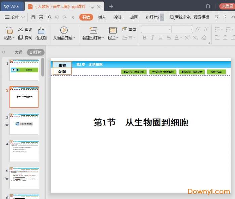Start slideshow with 从当前开始 play icon
This screenshot has width=235, height=199.
click(64, 30)
